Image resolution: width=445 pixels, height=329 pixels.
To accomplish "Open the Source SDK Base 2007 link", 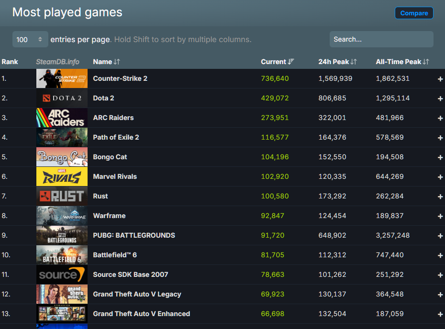I will tap(131, 274).
